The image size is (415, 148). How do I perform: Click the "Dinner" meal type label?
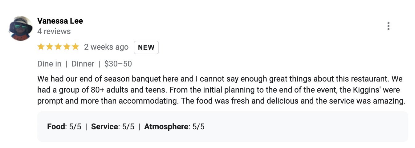tap(83, 64)
